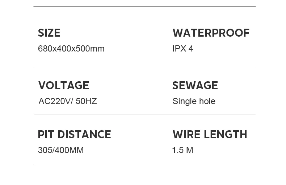Click the SEWAGE heading
Viewport: 286px width, 185px height.
click(x=195, y=86)
